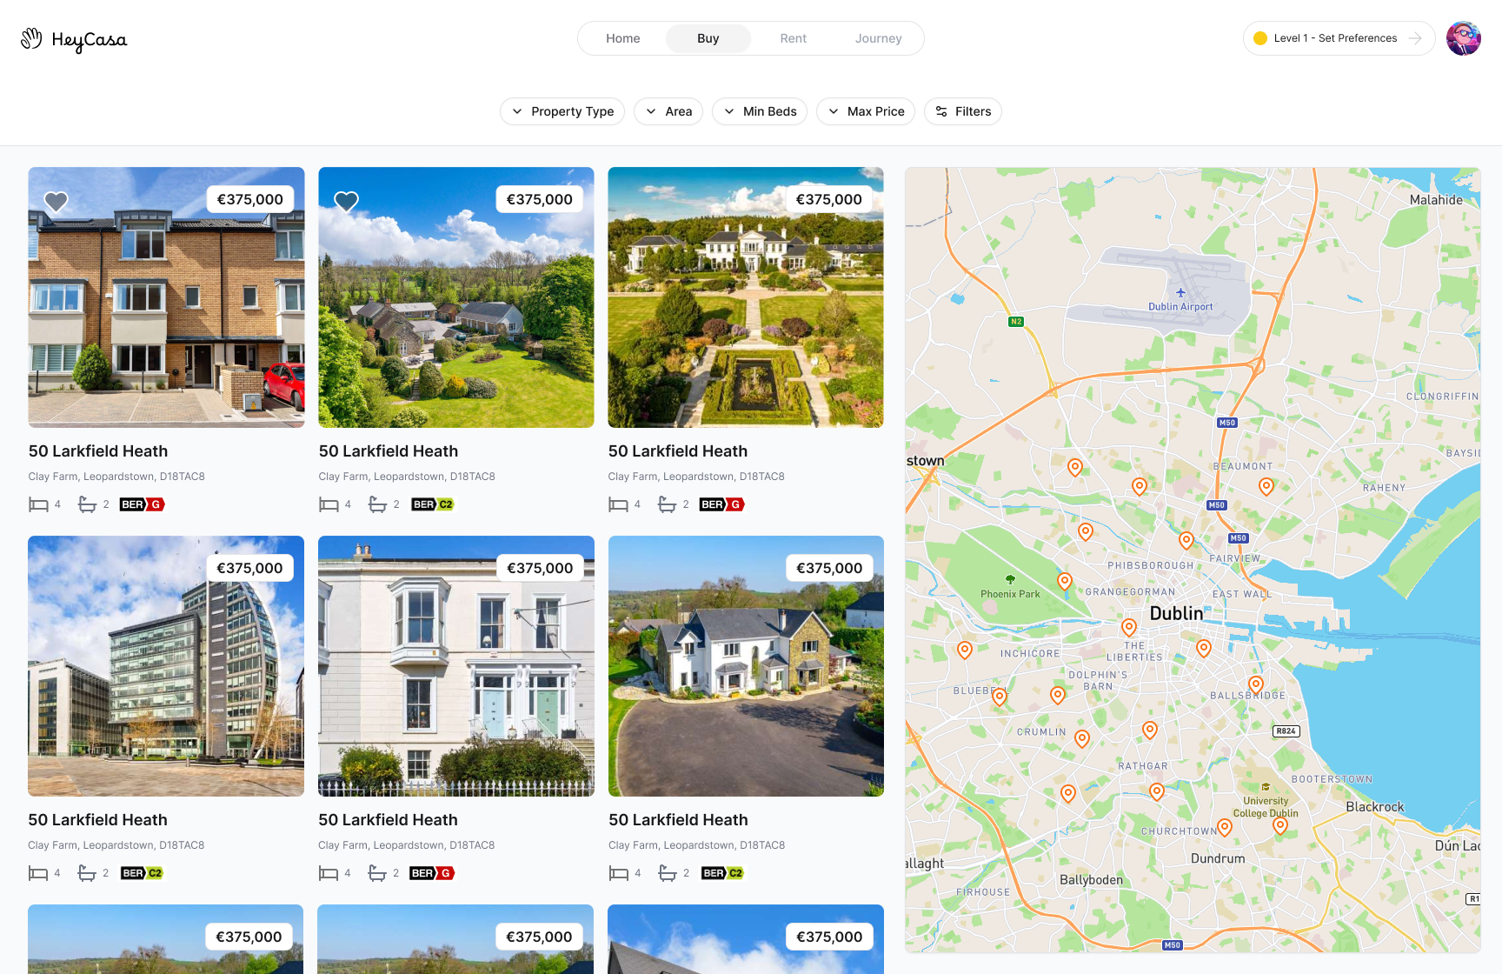Select the map pin near Phoenix Park
This screenshot has height=974, width=1502.
tap(1065, 581)
